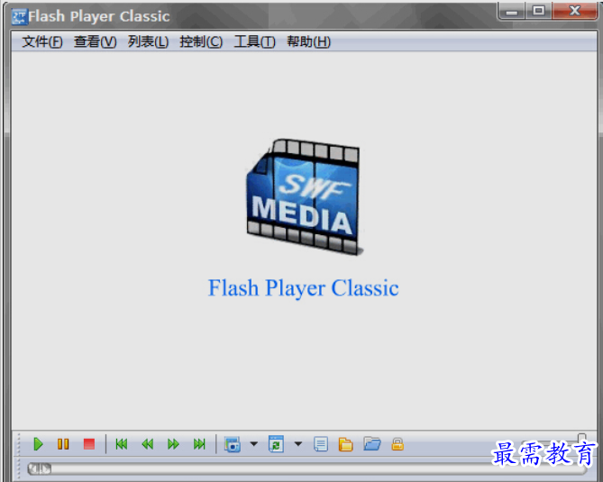Click the SWF MEDIA film logo
The height and width of the screenshot is (482, 603).
[x=304, y=196]
